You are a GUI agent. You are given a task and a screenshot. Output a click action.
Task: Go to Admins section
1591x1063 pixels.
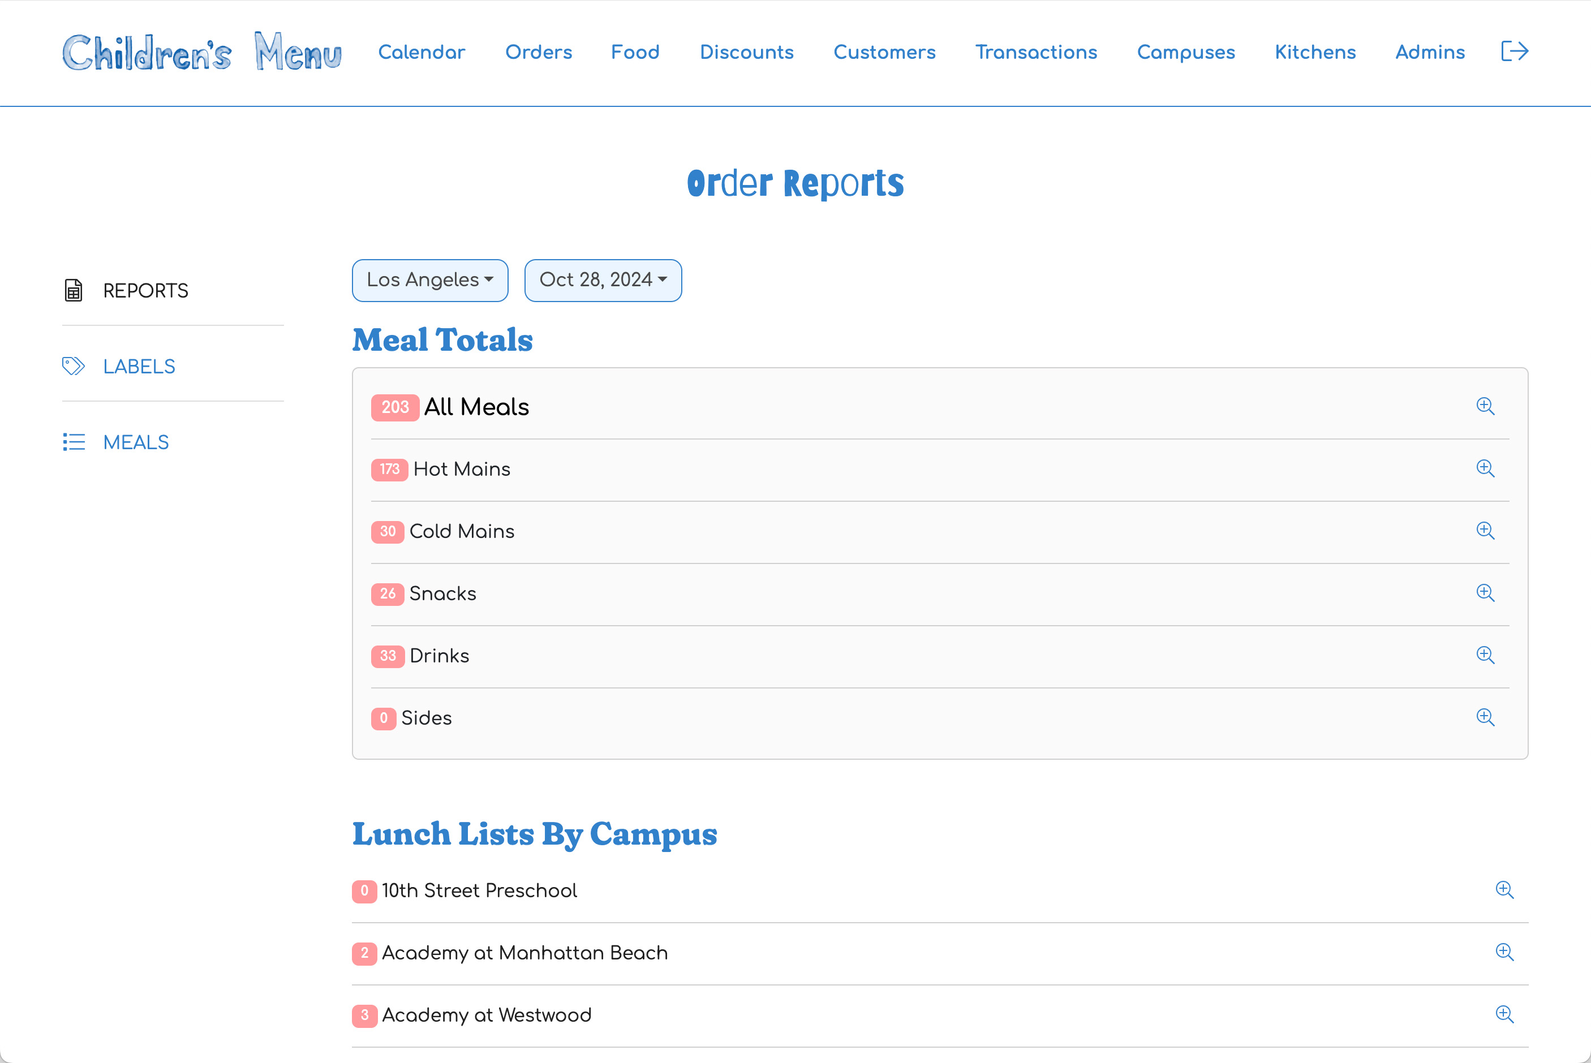(x=1430, y=52)
